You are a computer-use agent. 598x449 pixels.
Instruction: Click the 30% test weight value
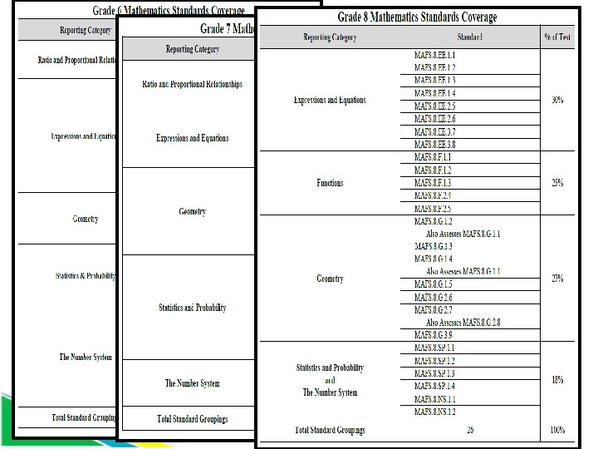pyautogui.click(x=557, y=100)
